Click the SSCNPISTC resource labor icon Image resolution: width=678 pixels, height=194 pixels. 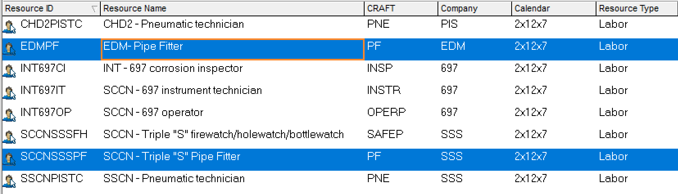tap(9, 181)
